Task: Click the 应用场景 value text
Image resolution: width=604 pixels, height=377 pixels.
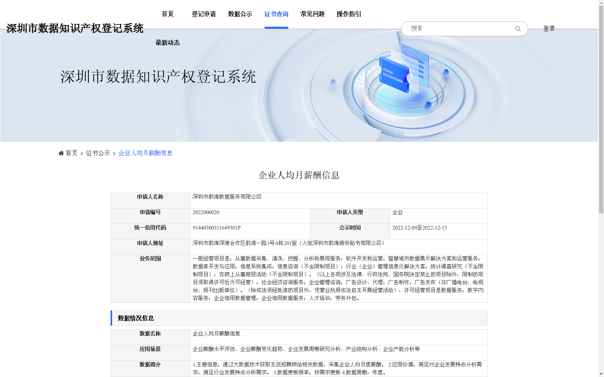Action: [306, 349]
